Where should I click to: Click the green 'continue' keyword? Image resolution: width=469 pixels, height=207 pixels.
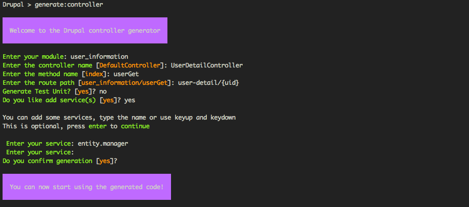click(x=135, y=126)
